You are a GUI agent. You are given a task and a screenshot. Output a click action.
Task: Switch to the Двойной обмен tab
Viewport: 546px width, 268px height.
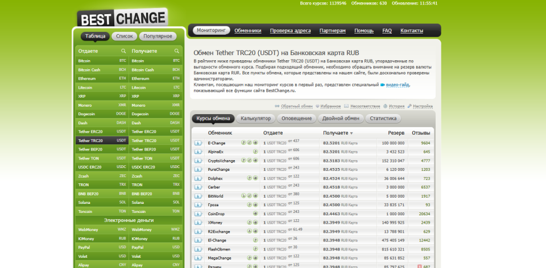click(x=341, y=118)
